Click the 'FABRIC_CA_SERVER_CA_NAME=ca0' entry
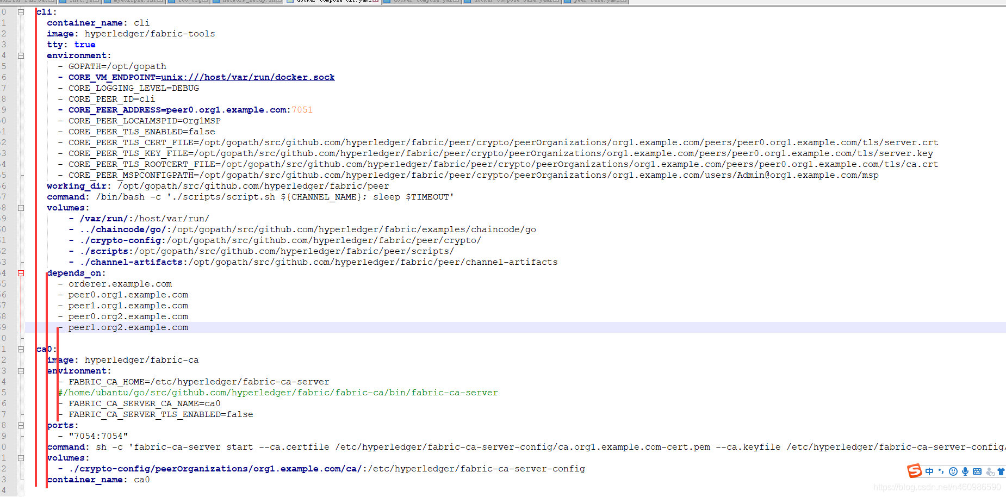This screenshot has height=497, width=1006. coord(145,403)
